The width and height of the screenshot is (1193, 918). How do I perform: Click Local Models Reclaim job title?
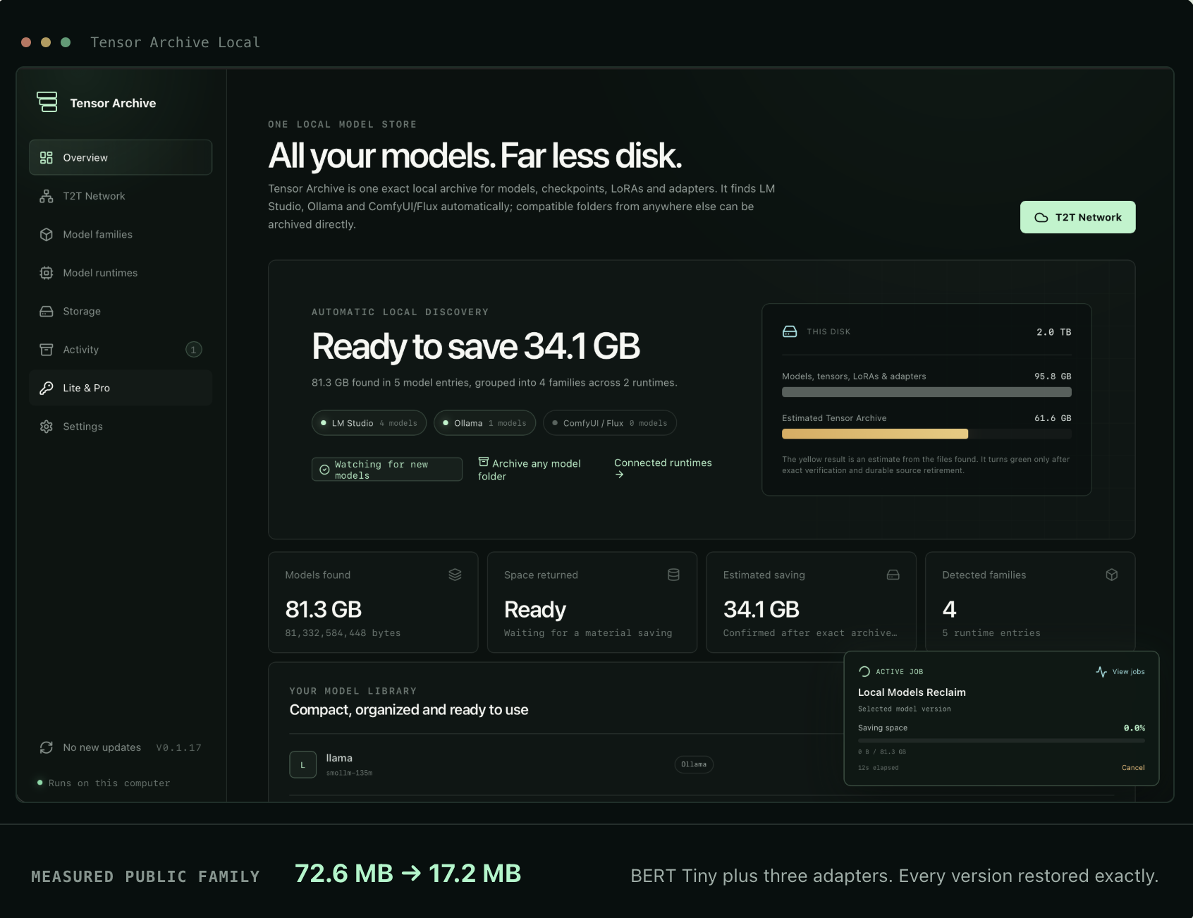click(x=912, y=692)
